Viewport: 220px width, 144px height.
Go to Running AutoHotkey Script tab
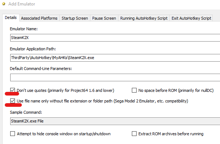[x=144, y=18]
